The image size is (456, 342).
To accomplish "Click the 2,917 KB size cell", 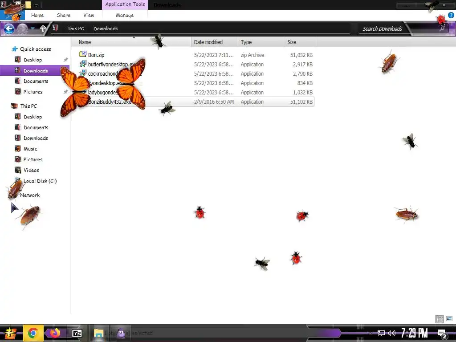I will pyautogui.click(x=302, y=64).
